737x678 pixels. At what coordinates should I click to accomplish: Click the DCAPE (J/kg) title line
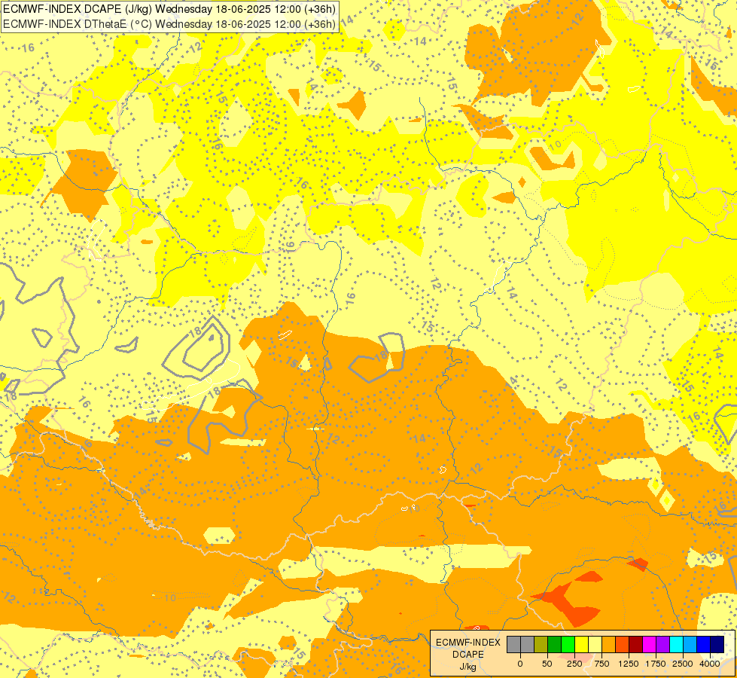pos(169,9)
